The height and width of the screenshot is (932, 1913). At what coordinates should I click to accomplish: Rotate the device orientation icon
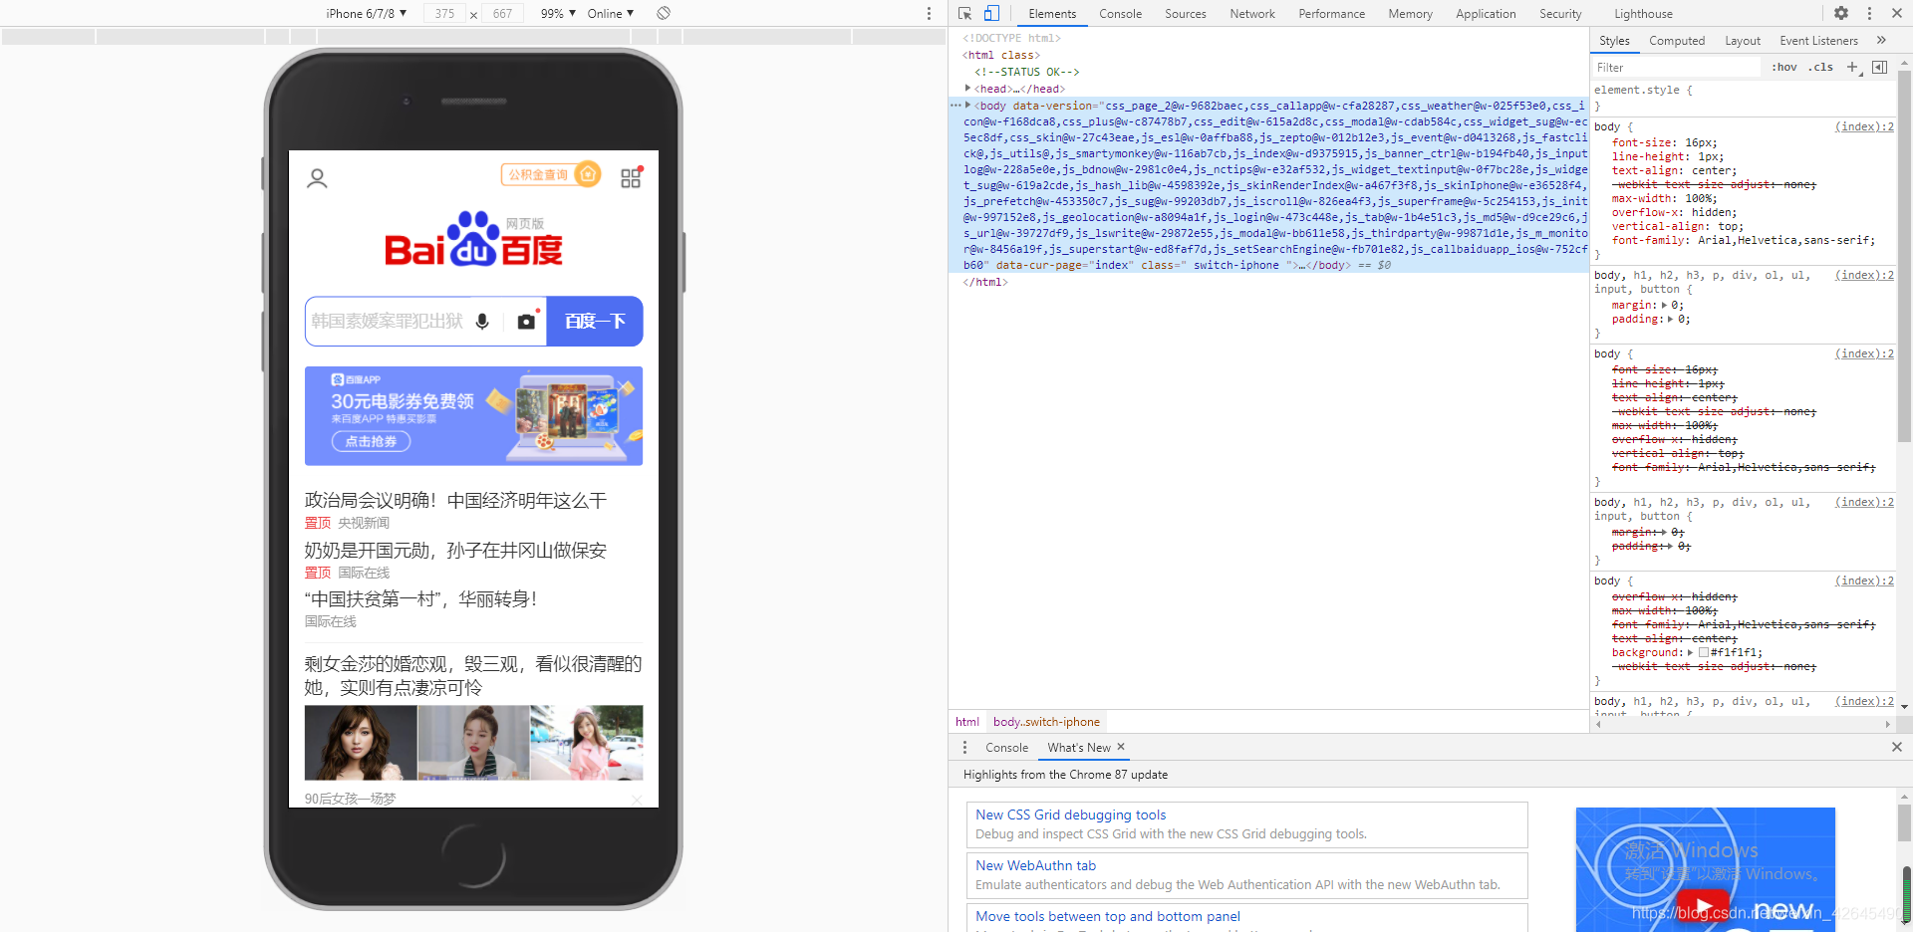tap(664, 13)
